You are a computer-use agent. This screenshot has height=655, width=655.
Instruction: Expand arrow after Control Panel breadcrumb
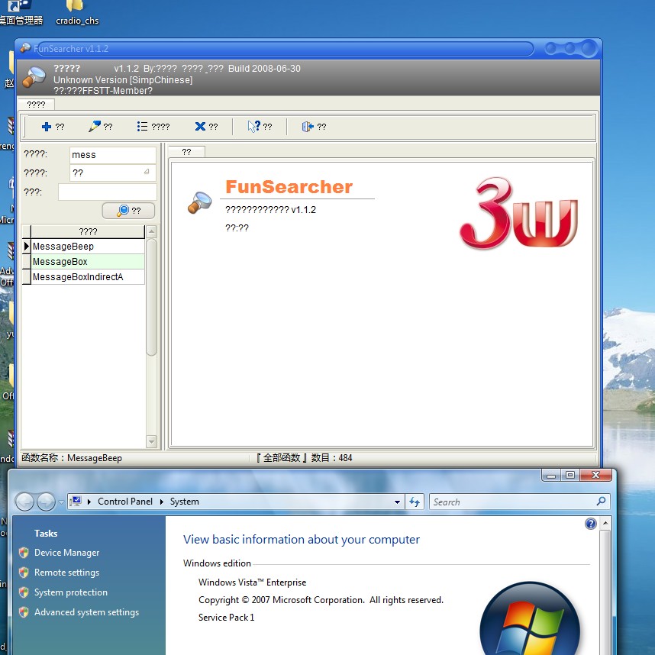(162, 502)
